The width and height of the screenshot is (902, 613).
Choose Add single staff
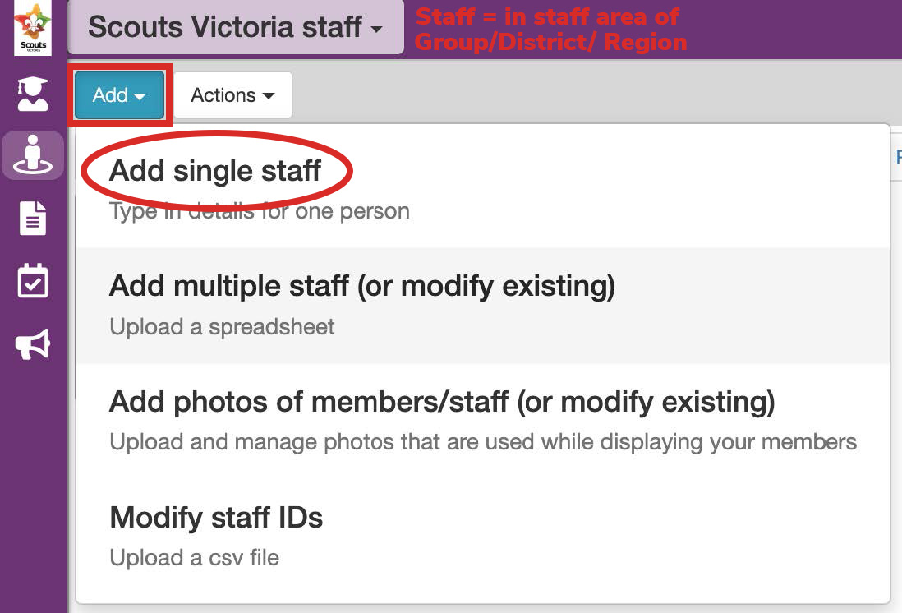click(x=215, y=170)
